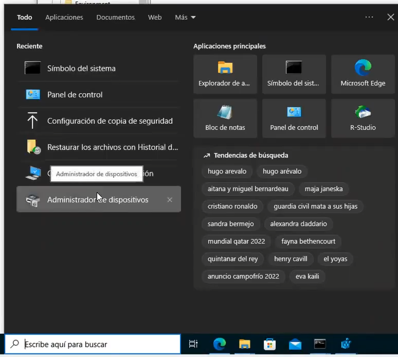Viewport: 398px width, 357px height.
Task: Open Mail app from taskbar
Action: 295,345
